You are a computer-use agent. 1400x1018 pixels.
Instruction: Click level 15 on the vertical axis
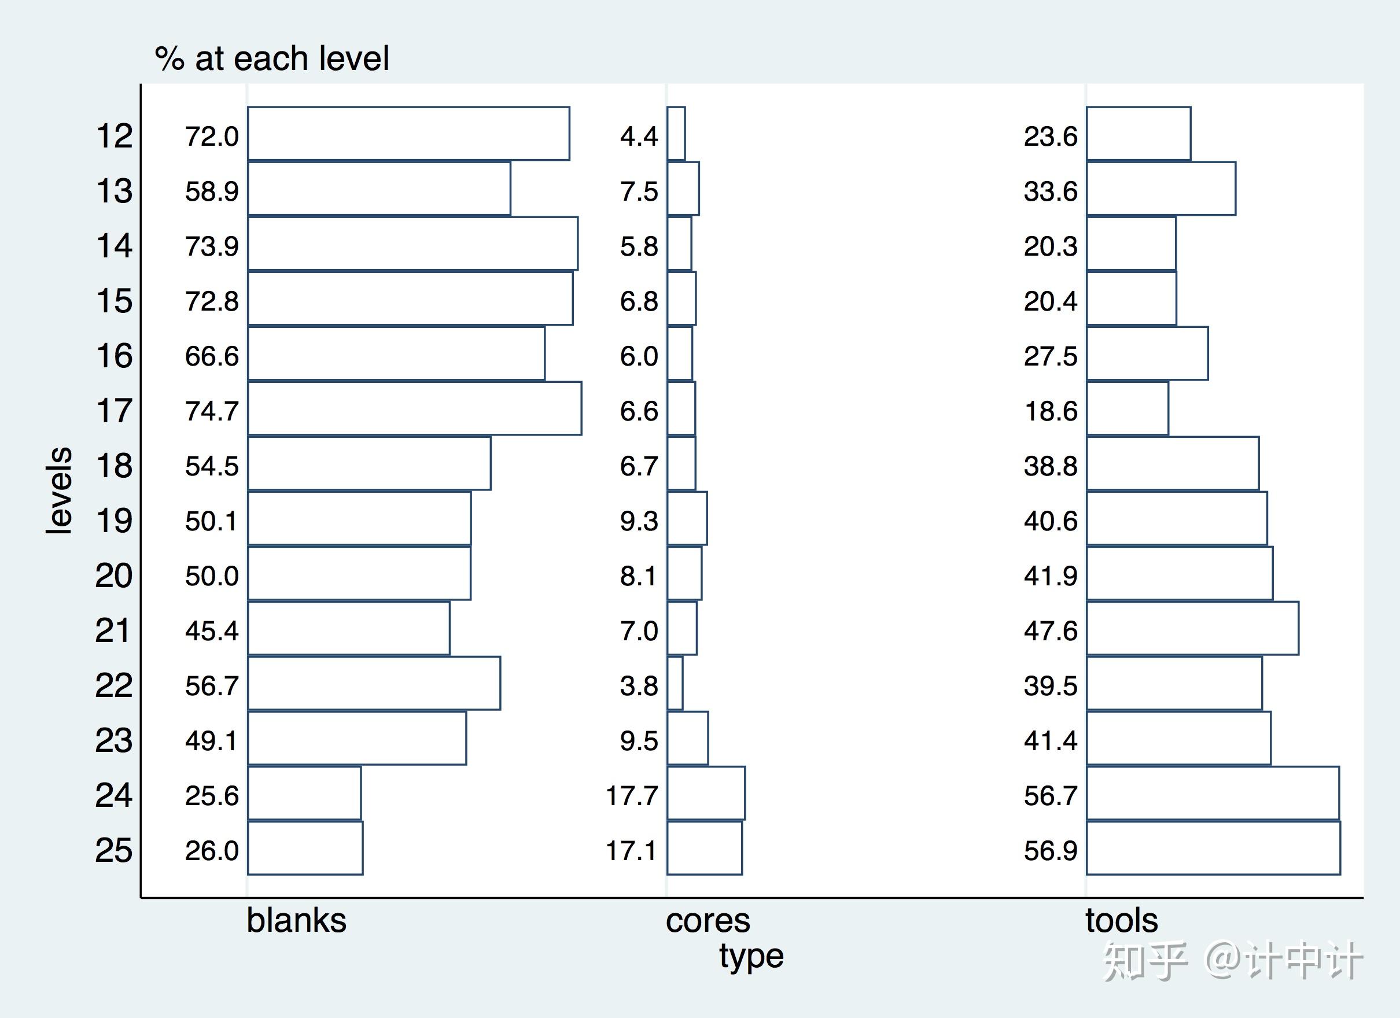(114, 301)
